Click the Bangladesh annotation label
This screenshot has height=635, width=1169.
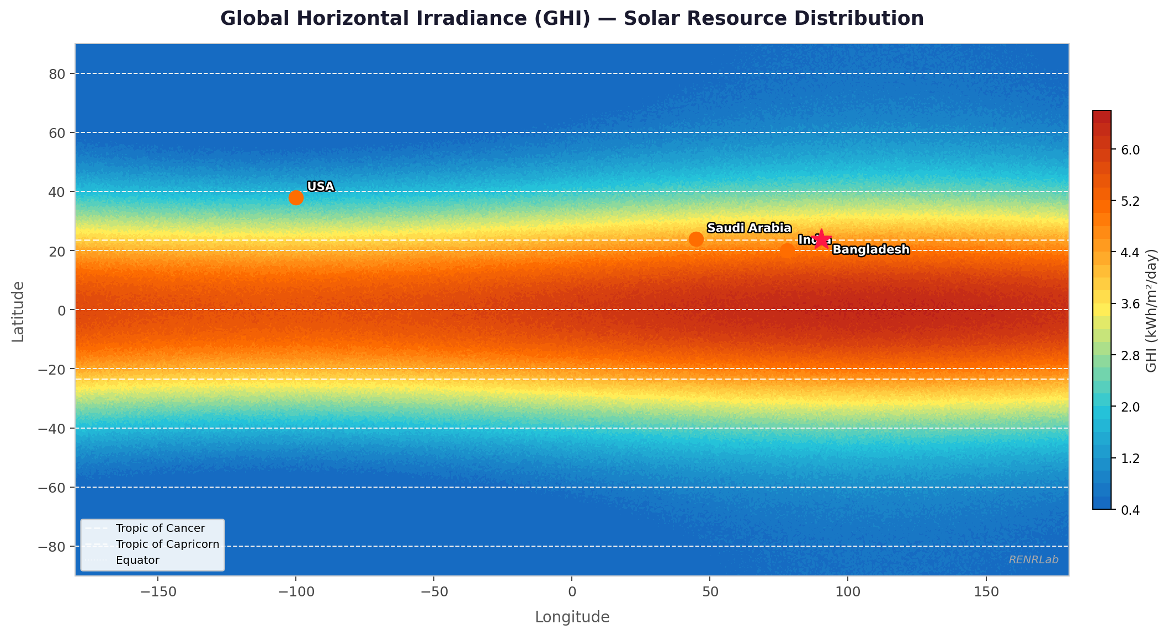[871, 250]
